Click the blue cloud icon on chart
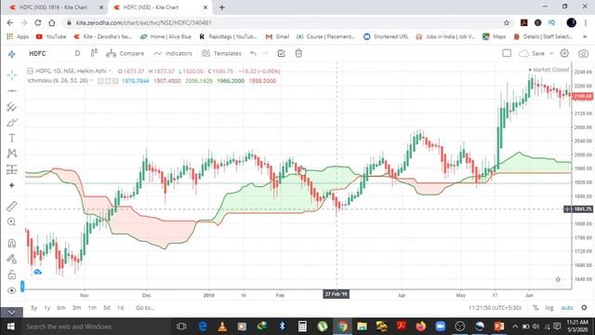 click(x=37, y=272)
